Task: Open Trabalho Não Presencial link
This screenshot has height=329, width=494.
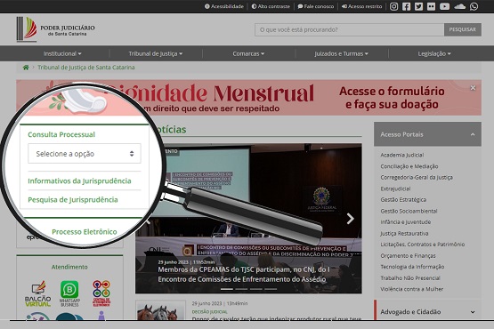Action: [x=409, y=278]
